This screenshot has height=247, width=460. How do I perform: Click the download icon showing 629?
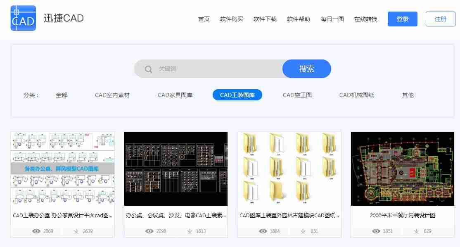point(416,231)
